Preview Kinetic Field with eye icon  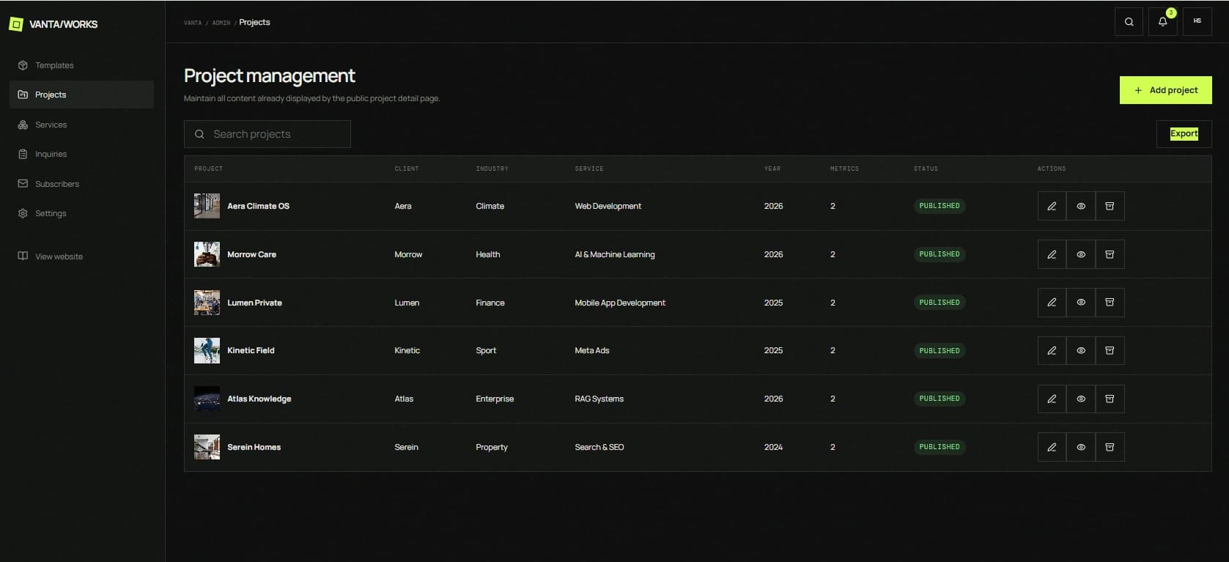[1081, 350]
